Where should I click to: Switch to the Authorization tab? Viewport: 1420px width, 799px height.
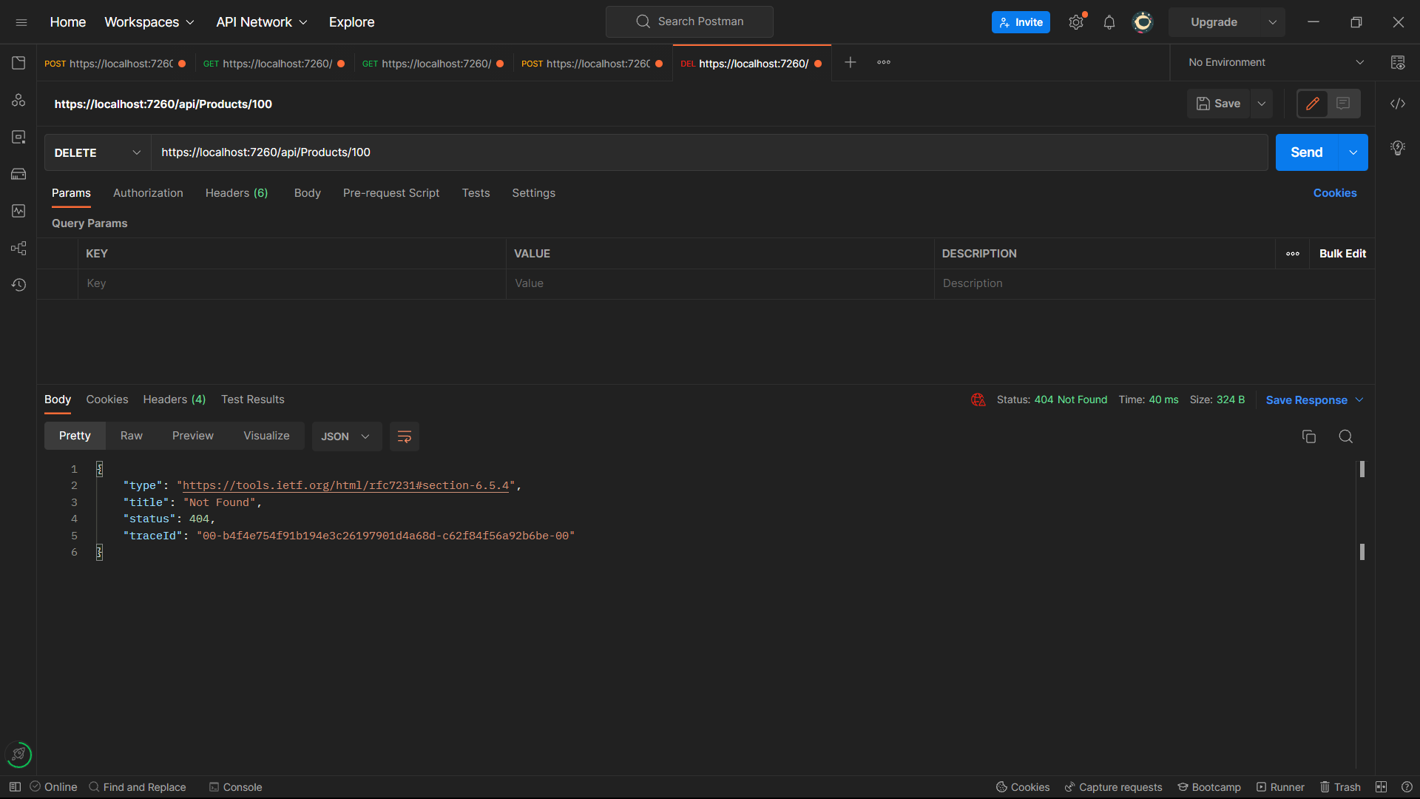coord(148,193)
